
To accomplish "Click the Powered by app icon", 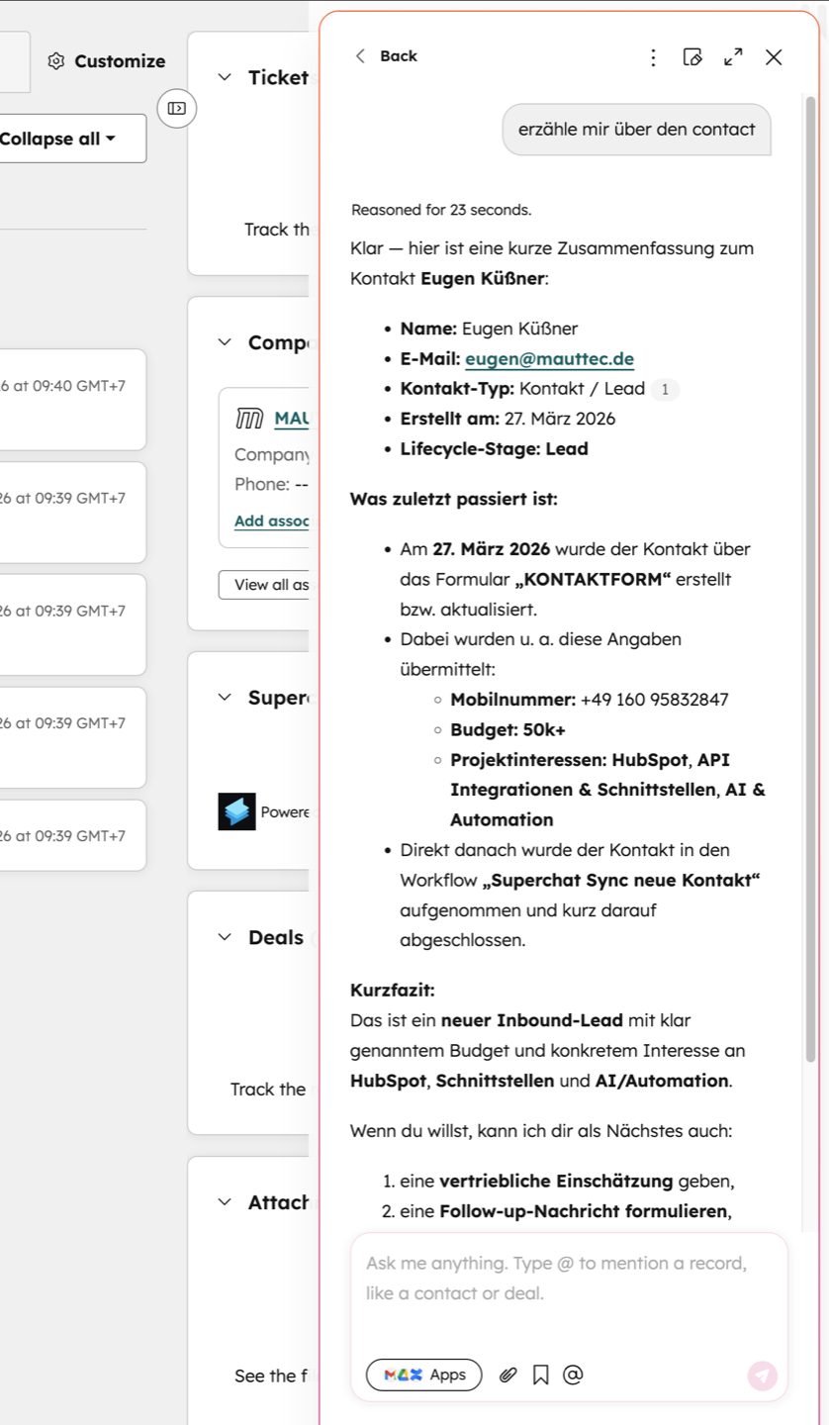I will click(236, 811).
